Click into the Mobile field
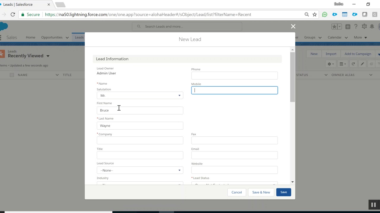Image resolution: width=380 pixels, height=213 pixels. pos(235,90)
